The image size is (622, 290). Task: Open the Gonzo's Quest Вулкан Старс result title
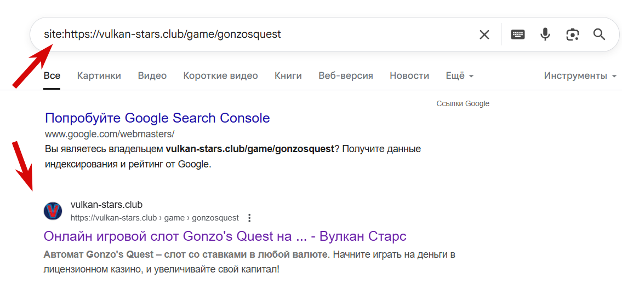(x=225, y=236)
